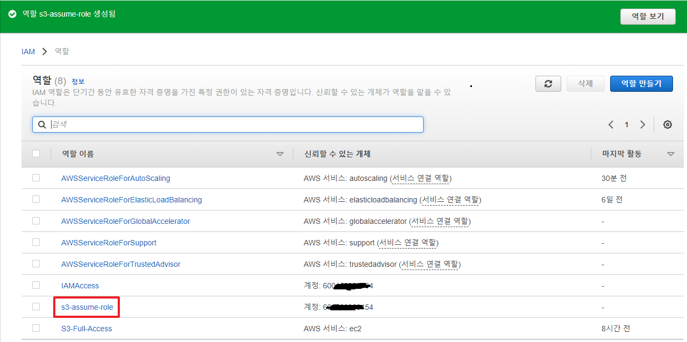This screenshot has width=687, height=342.
Task: Sort by the 마지막 활동 column arrow
Action: 670,154
